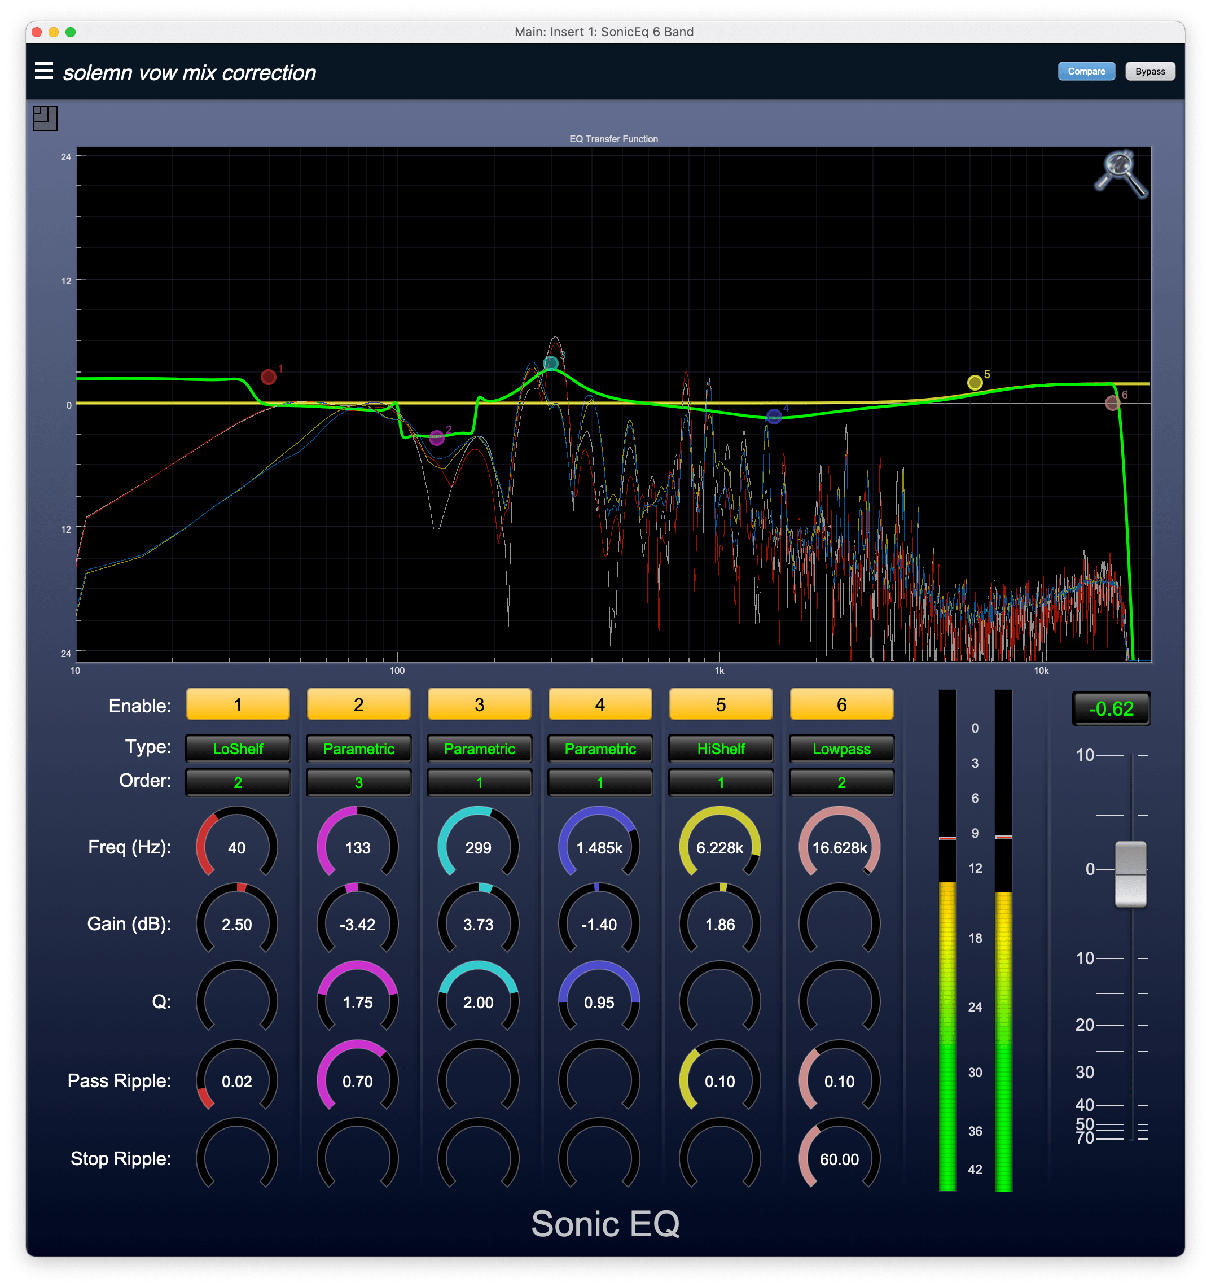Click the Compare button
This screenshot has width=1211, height=1287.
pos(1086,71)
